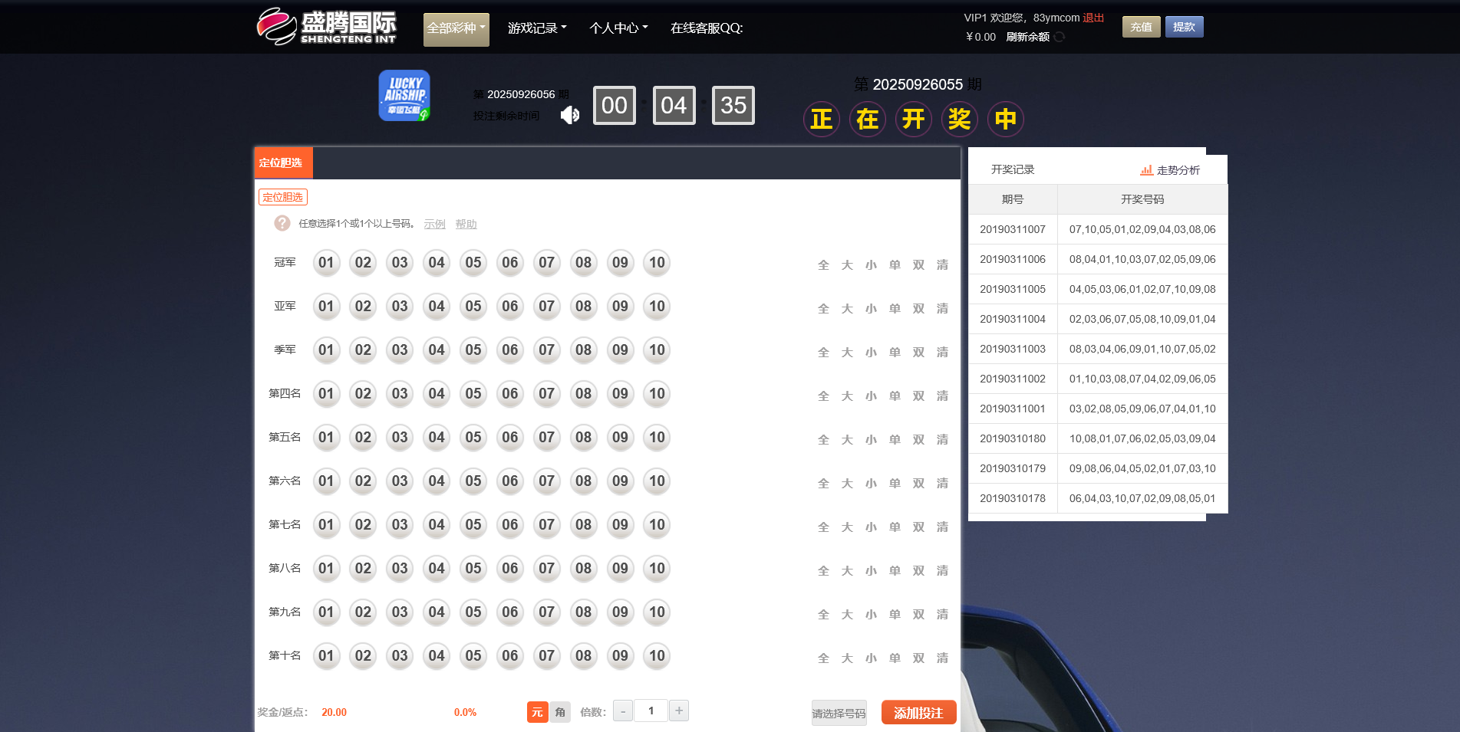Expand the 游戏记录 dropdown

point(537,28)
